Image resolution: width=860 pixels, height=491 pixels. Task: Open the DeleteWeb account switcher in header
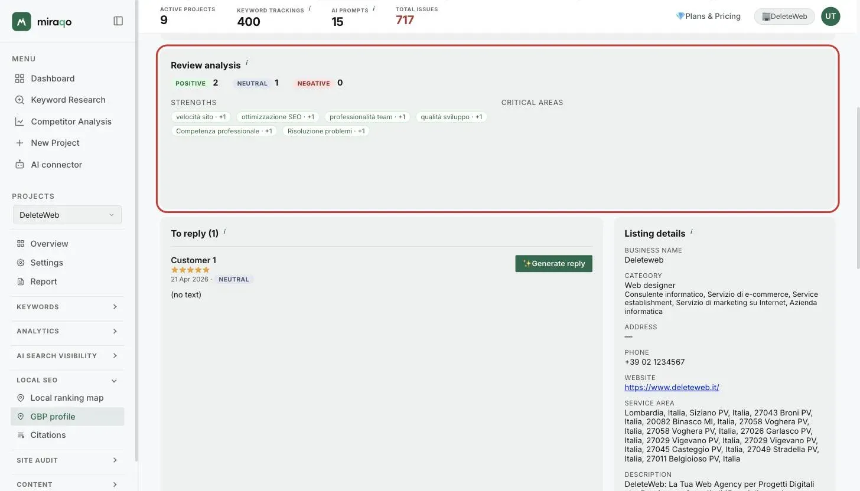[784, 17]
